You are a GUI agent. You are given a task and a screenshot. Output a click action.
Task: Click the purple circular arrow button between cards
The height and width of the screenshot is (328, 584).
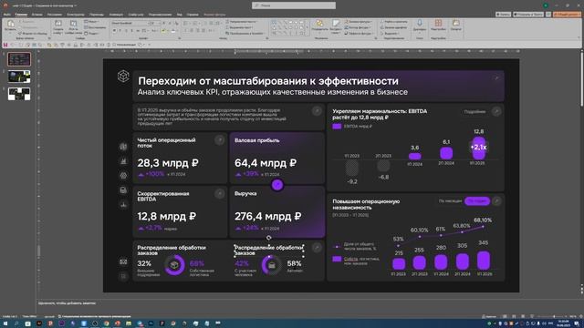point(277,185)
